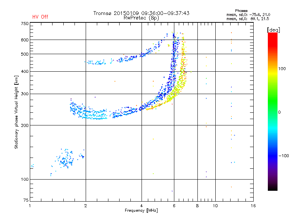Click the y-axis label '300'
This screenshot has width=298, height=224.
[x=25, y=94]
